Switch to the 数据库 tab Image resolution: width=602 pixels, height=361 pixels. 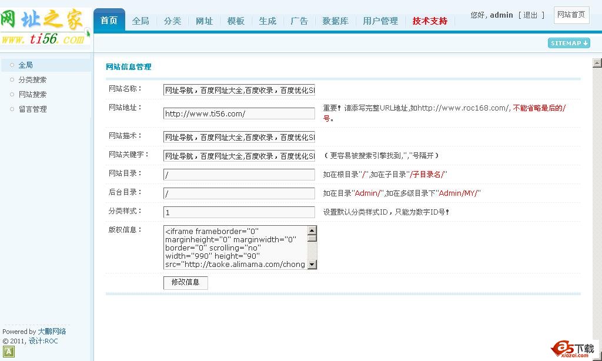[336, 21]
